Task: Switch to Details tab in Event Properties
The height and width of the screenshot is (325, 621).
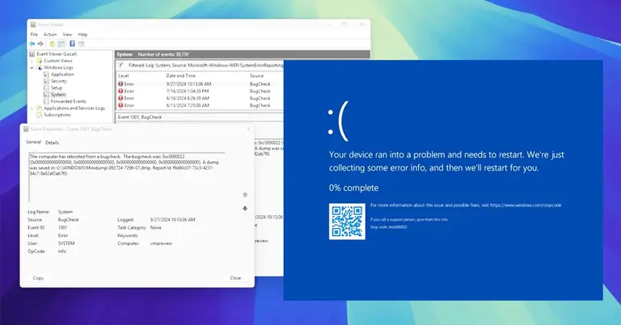Action: point(52,142)
